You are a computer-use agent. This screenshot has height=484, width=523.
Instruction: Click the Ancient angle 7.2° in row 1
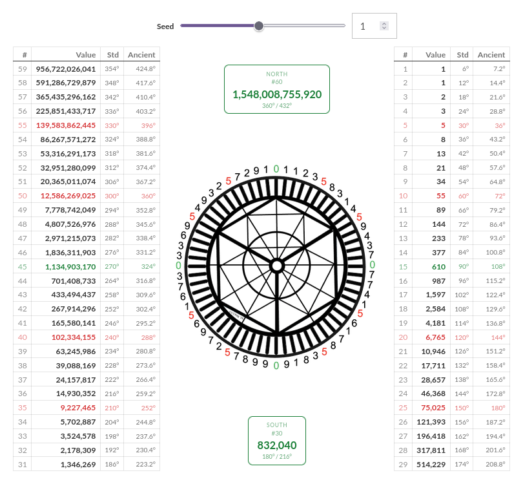[x=499, y=69]
